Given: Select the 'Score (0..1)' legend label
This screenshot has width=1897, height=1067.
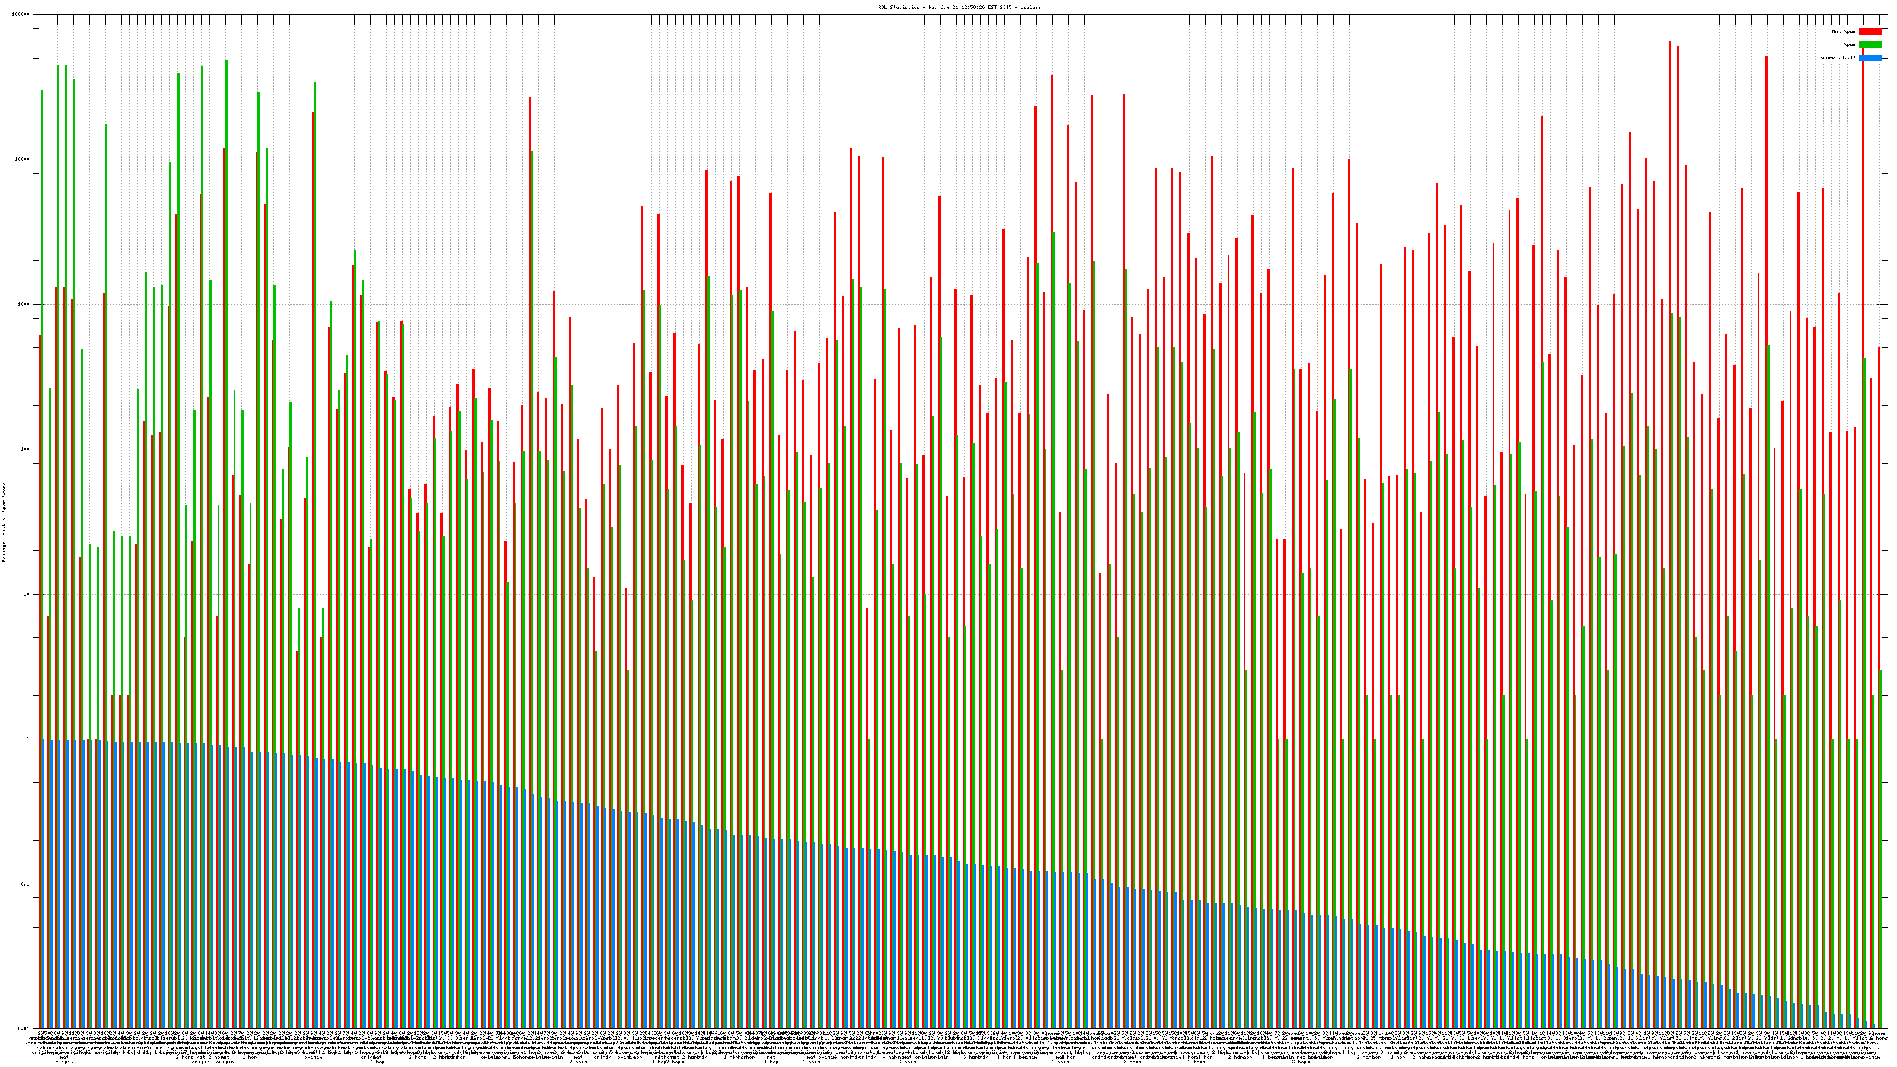Looking at the screenshot, I should 1837,57.
